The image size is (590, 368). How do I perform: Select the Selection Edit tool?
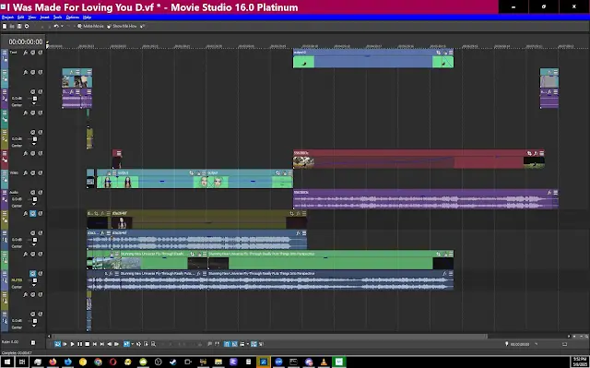coord(146,344)
